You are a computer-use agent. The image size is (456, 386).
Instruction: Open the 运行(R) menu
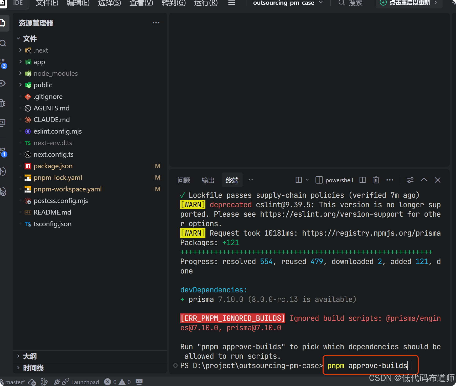click(x=206, y=3)
